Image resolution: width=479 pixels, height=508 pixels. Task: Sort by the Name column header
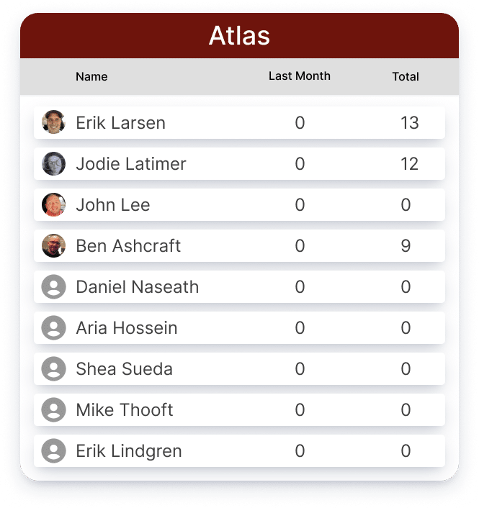91,76
